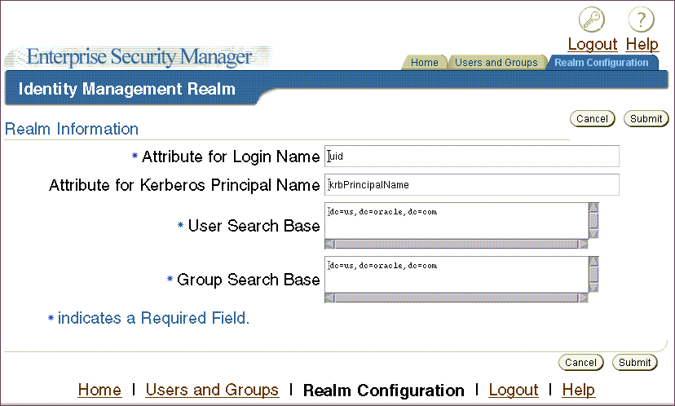Screen dimensions: 675x406
Task: Click User Search Base horizontal scroll right arrow
Action: [x=583, y=244]
